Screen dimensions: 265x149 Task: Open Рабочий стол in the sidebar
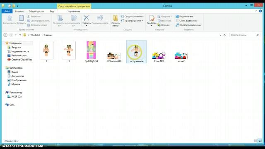click(x=19, y=55)
